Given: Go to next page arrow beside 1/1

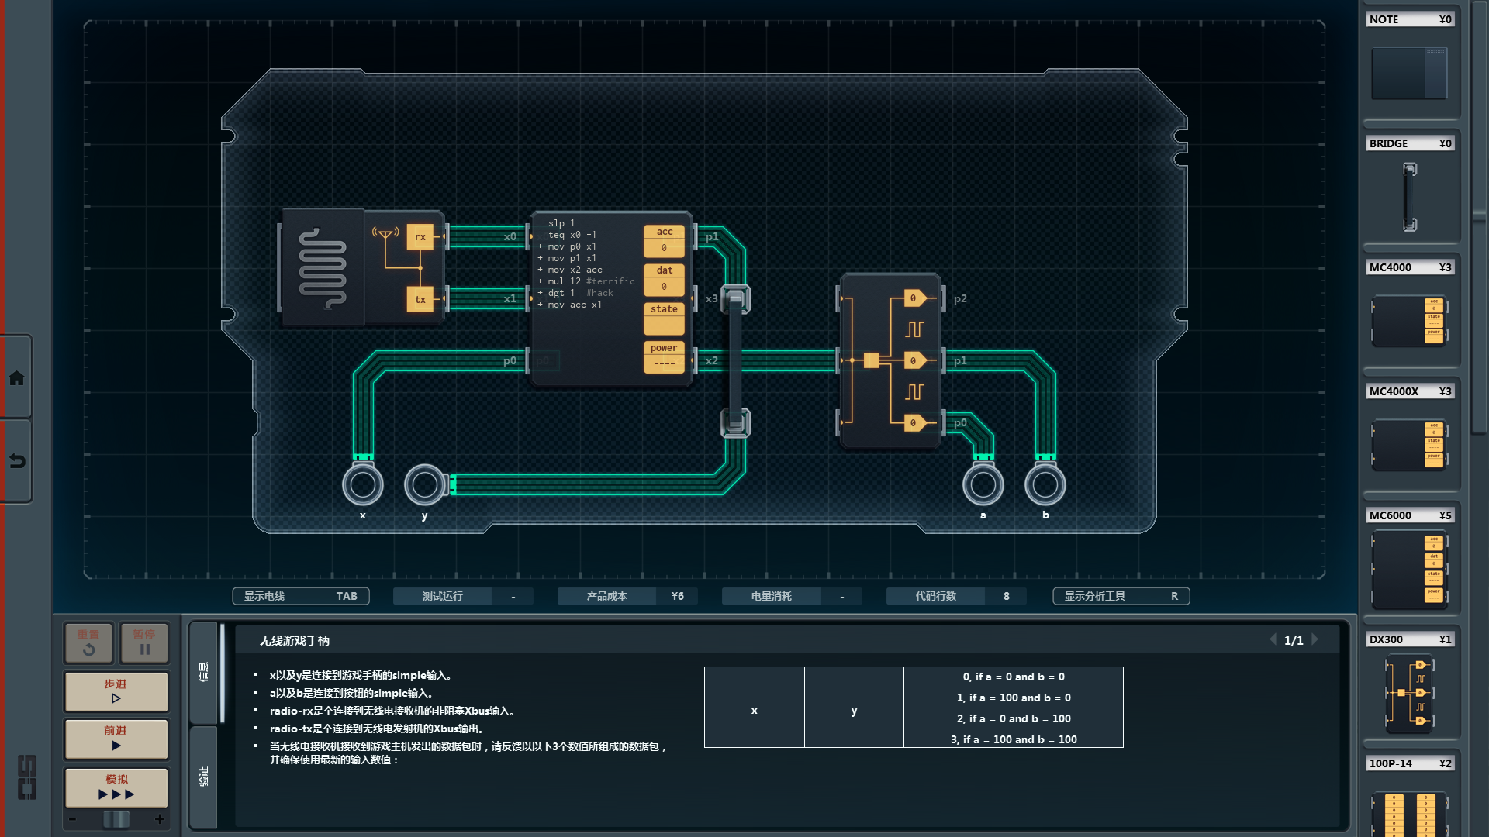Looking at the screenshot, I should (1315, 640).
